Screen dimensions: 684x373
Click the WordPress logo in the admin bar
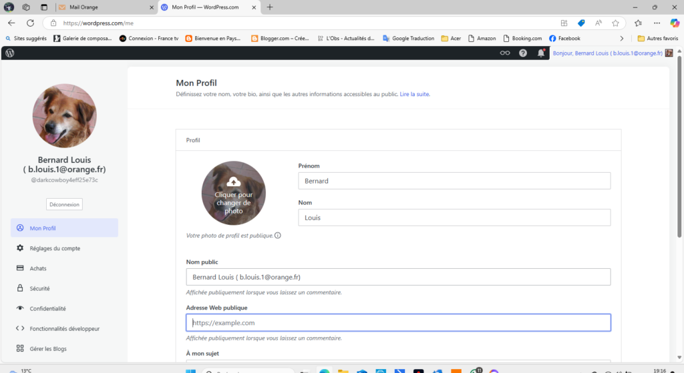(10, 53)
